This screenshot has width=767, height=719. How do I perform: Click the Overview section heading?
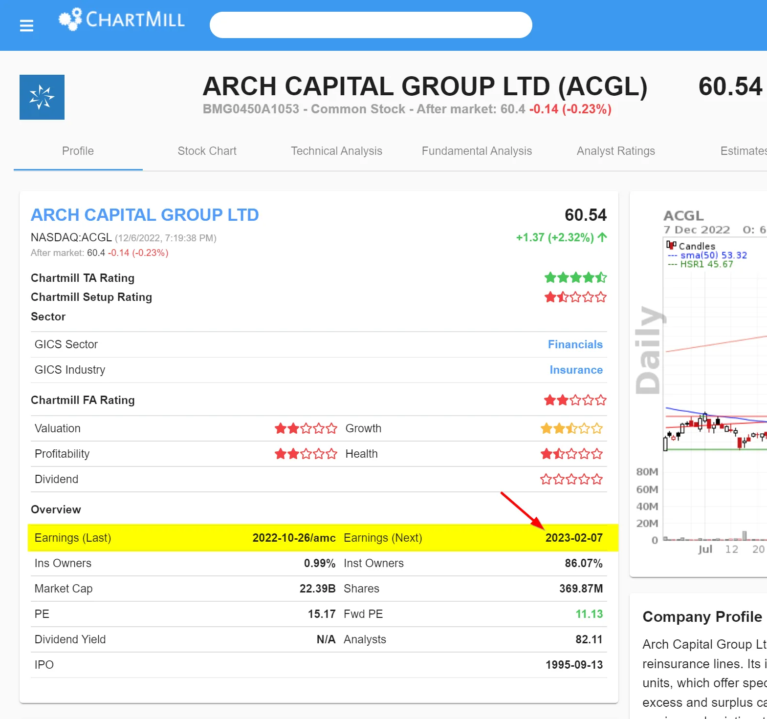click(x=56, y=509)
